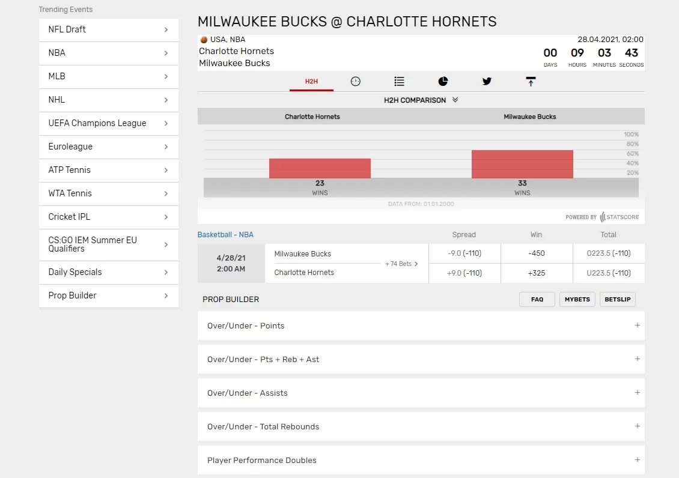The width and height of the screenshot is (679, 478).
Task: Open the Basketball - NBA link
Action: (225, 234)
